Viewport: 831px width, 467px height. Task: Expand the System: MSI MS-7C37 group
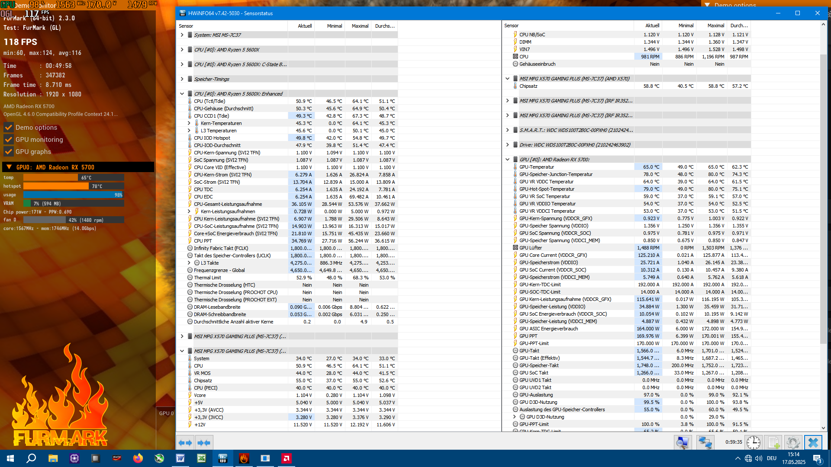click(182, 35)
